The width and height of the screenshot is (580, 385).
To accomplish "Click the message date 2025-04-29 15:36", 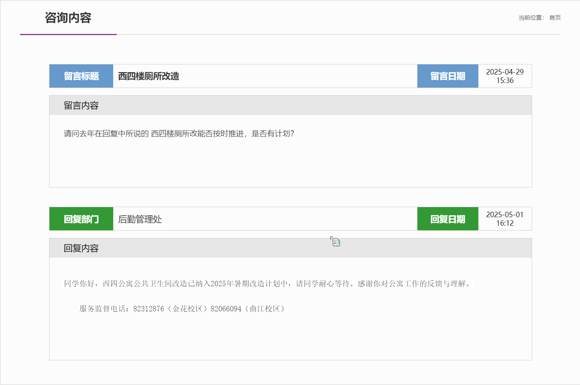I will [x=505, y=76].
